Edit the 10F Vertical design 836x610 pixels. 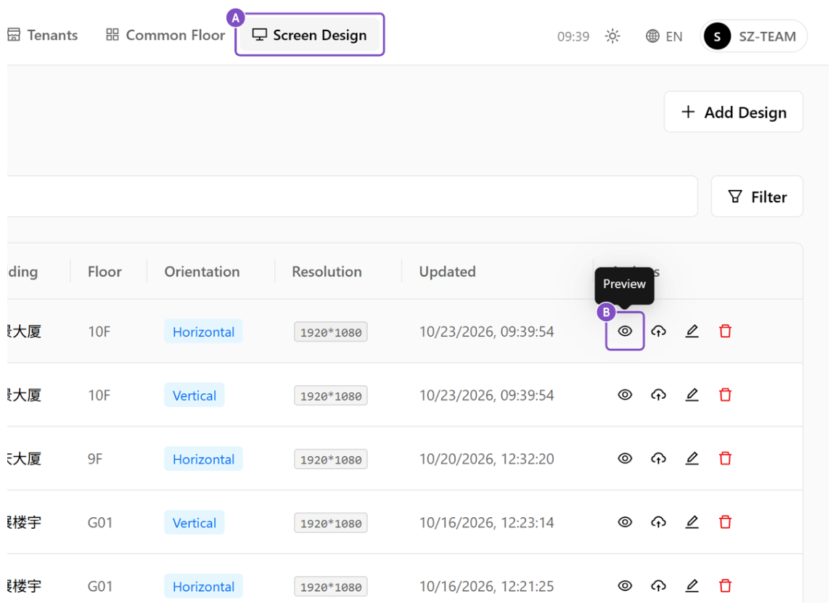coord(692,395)
